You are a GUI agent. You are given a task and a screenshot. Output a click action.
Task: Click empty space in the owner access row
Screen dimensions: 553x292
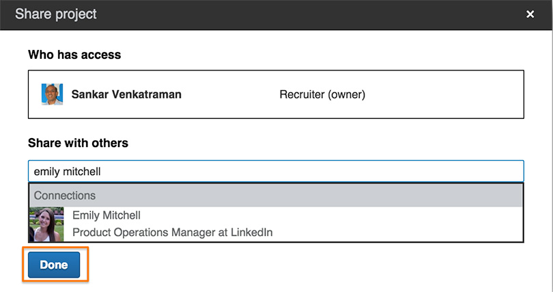(444, 94)
